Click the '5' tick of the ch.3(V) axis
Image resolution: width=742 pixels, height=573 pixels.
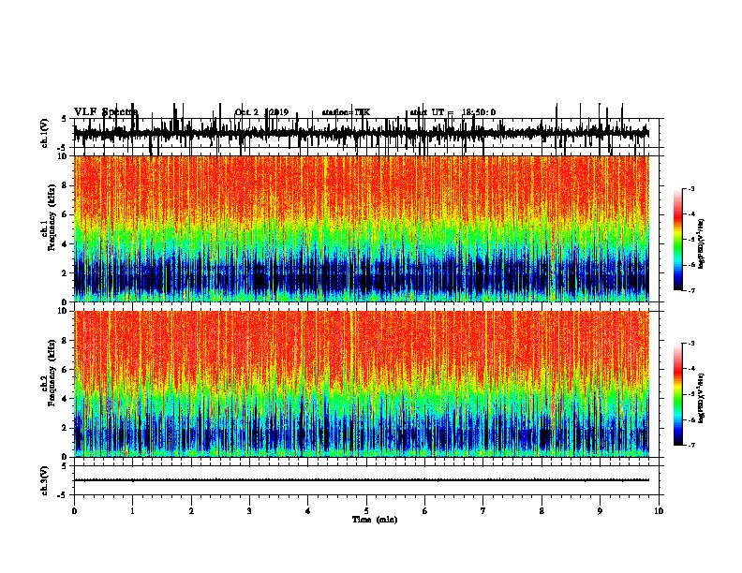65,465
